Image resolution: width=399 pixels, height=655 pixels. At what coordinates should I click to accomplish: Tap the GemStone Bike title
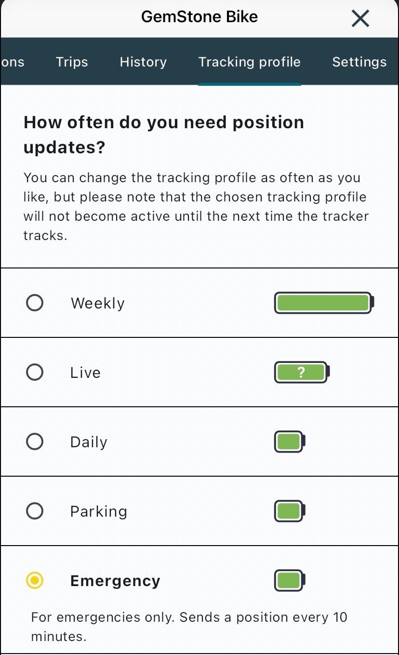199,16
